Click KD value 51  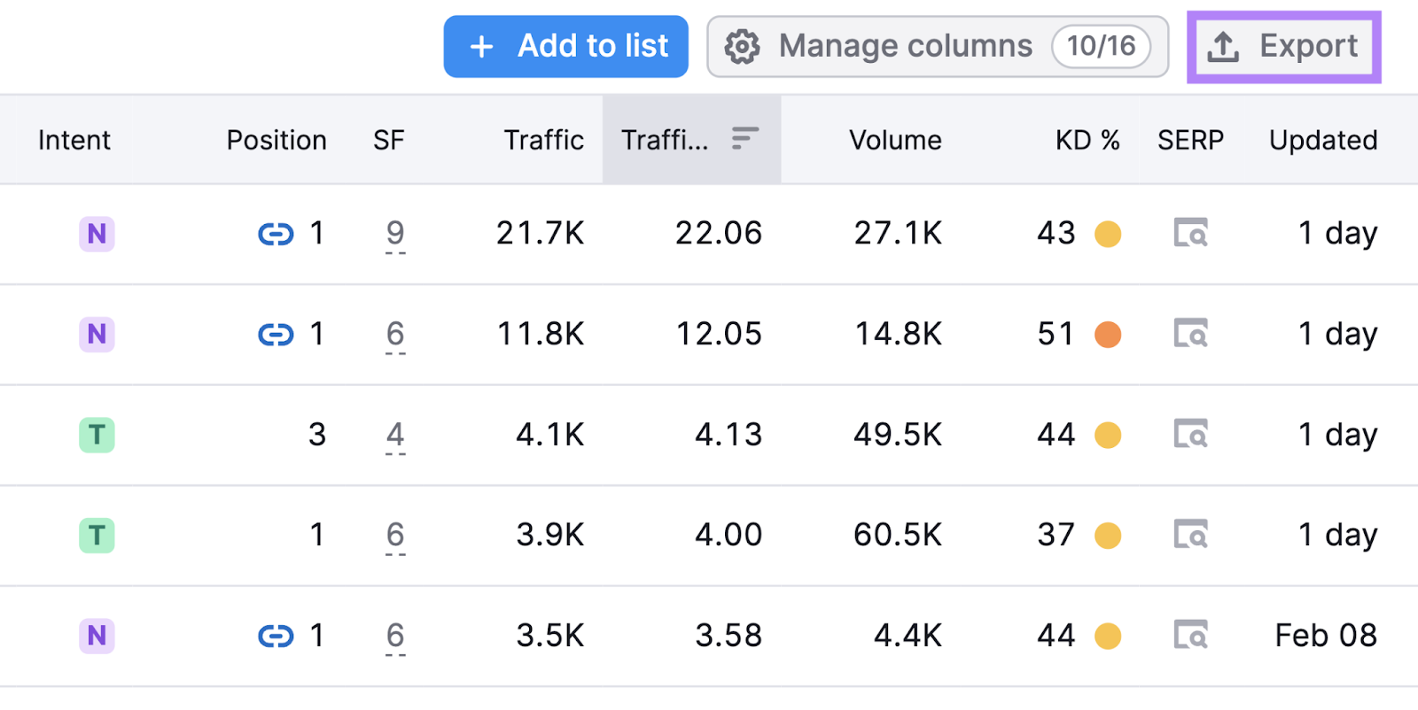(1056, 335)
